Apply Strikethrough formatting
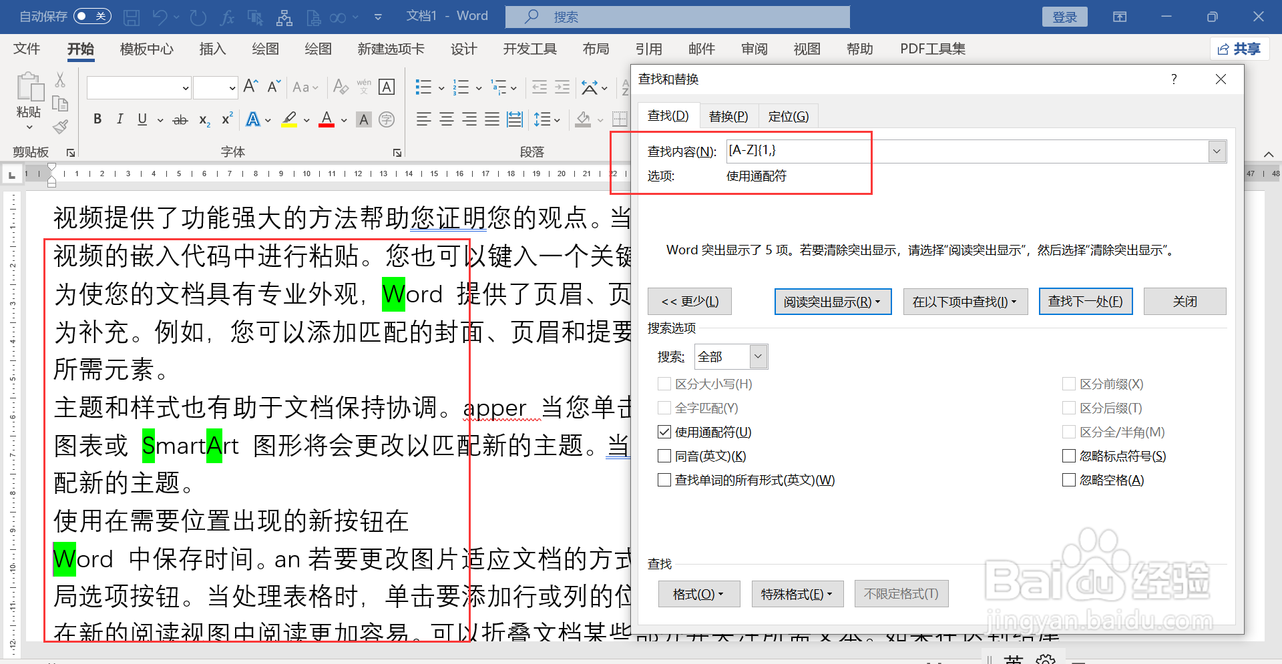 (180, 120)
